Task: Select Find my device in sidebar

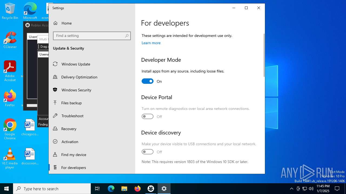Action: [92, 154]
